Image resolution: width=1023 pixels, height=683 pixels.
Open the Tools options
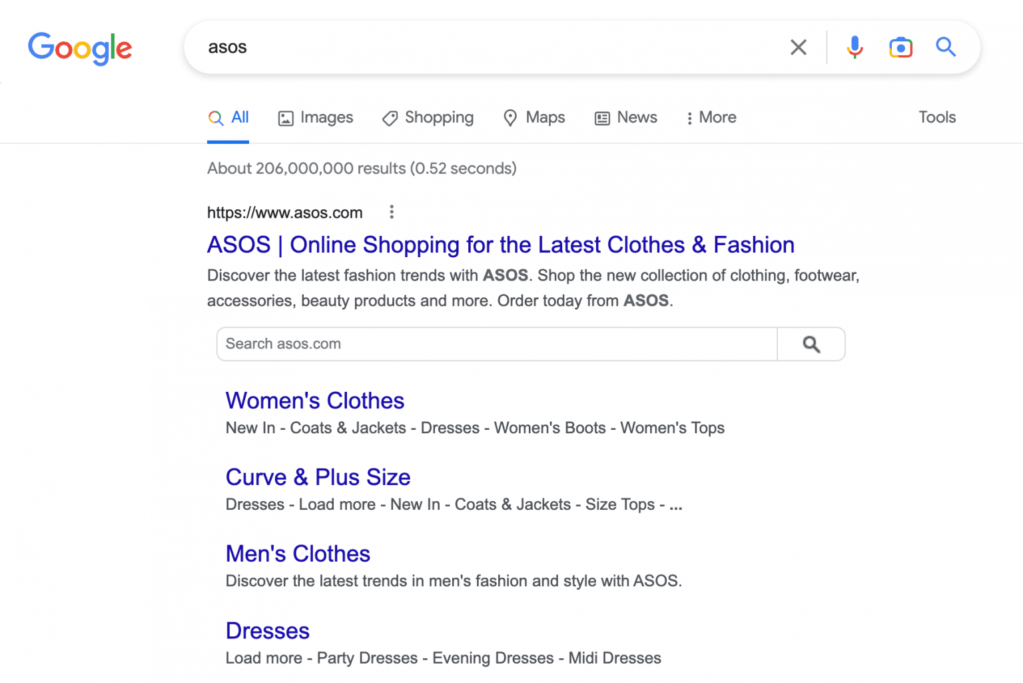tap(937, 117)
